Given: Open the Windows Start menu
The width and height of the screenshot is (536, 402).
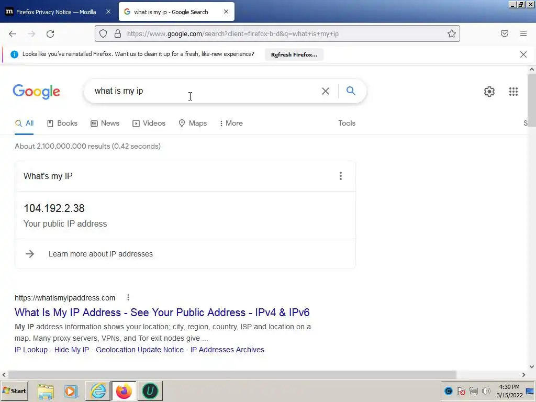Looking at the screenshot, I should pos(14,390).
